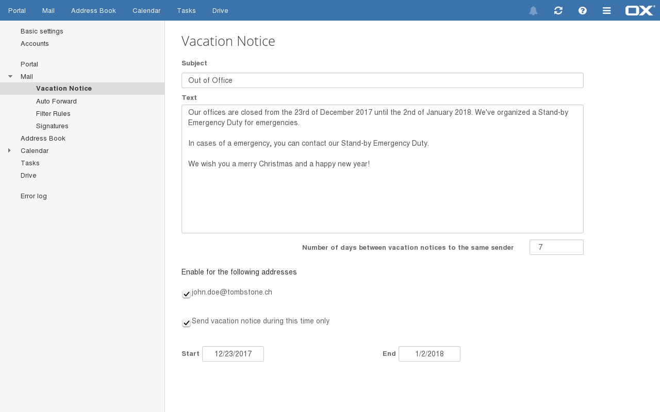Open the notifications bell icon
Screen dimensions: 660x412
(x=533, y=11)
